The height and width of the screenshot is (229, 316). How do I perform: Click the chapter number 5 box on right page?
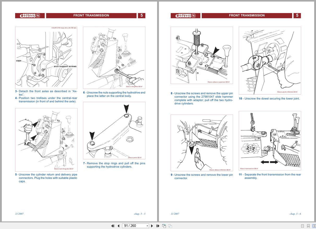(297, 15)
